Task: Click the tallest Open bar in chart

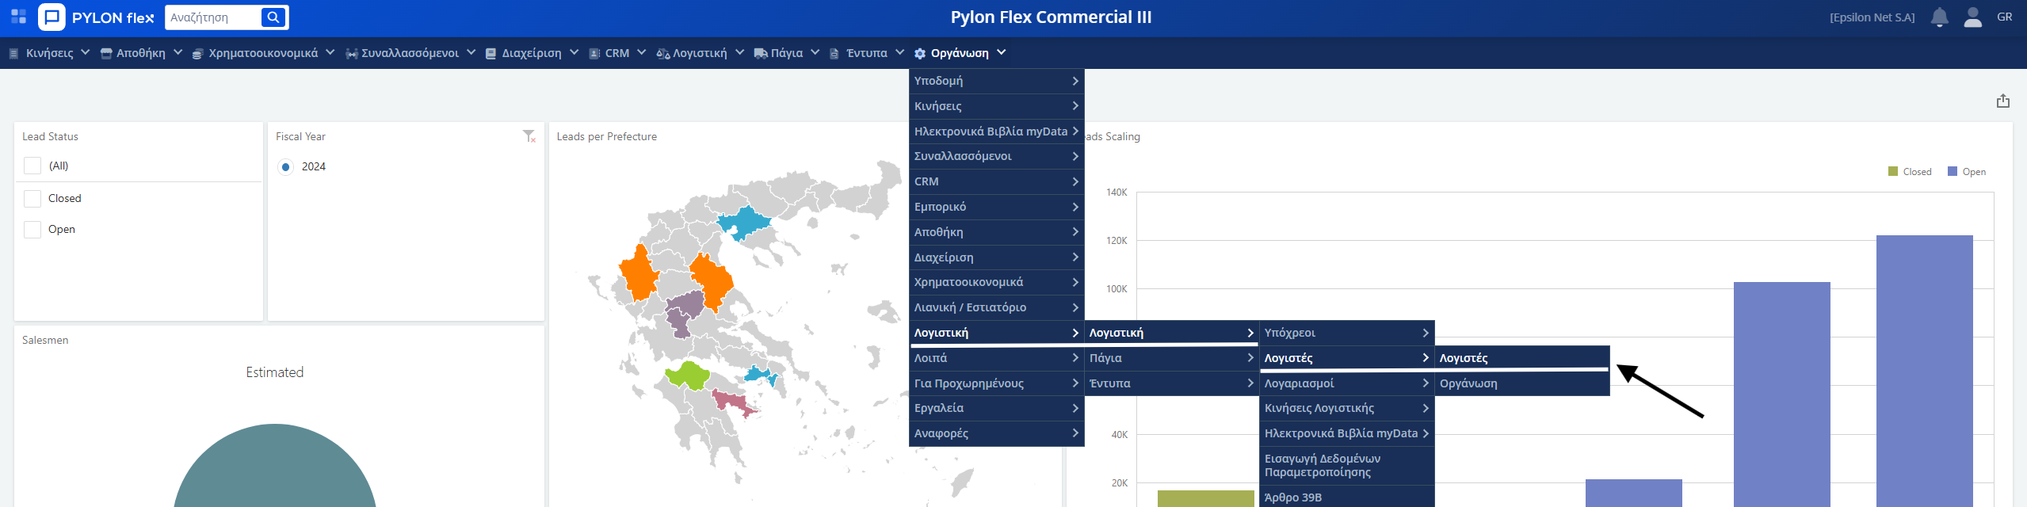Action: pyautogui.click(x=1924, y=371)
